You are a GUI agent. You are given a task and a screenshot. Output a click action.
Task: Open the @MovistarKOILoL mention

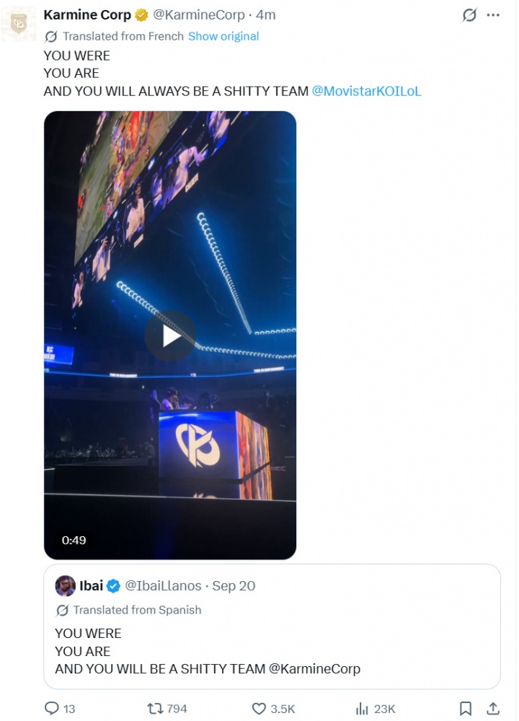(x=366, y=91)
